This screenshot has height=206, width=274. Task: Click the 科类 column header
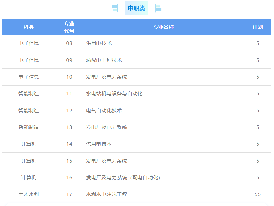(x=29, y=27)
